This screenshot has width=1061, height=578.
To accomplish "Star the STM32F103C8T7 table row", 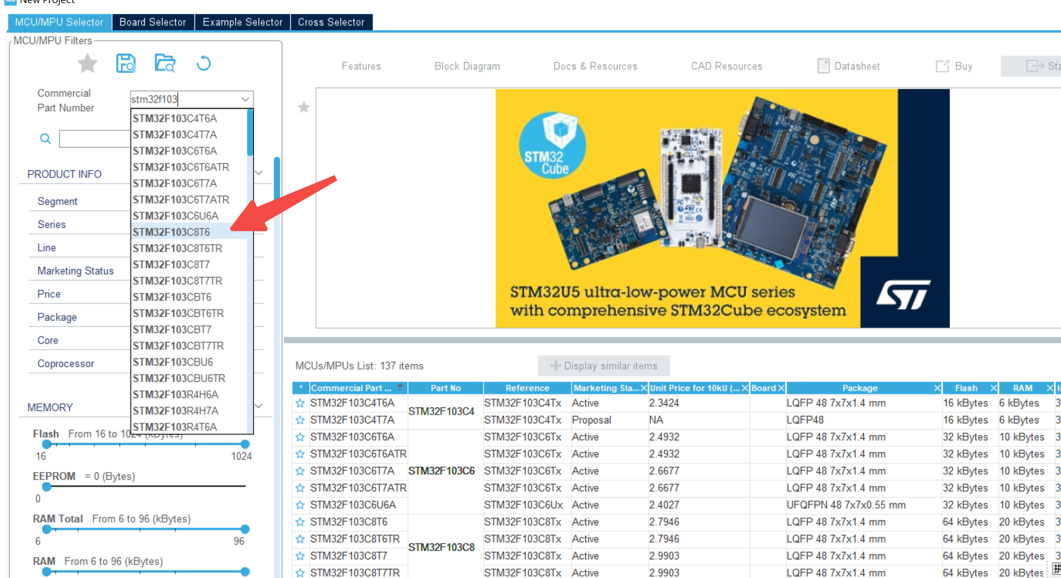I will (300, 556).
